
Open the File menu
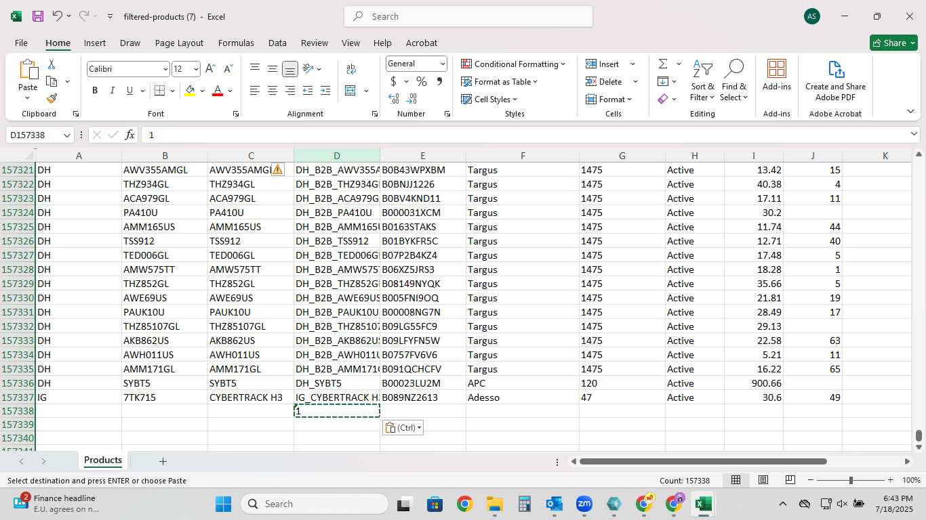pos(21,43)
